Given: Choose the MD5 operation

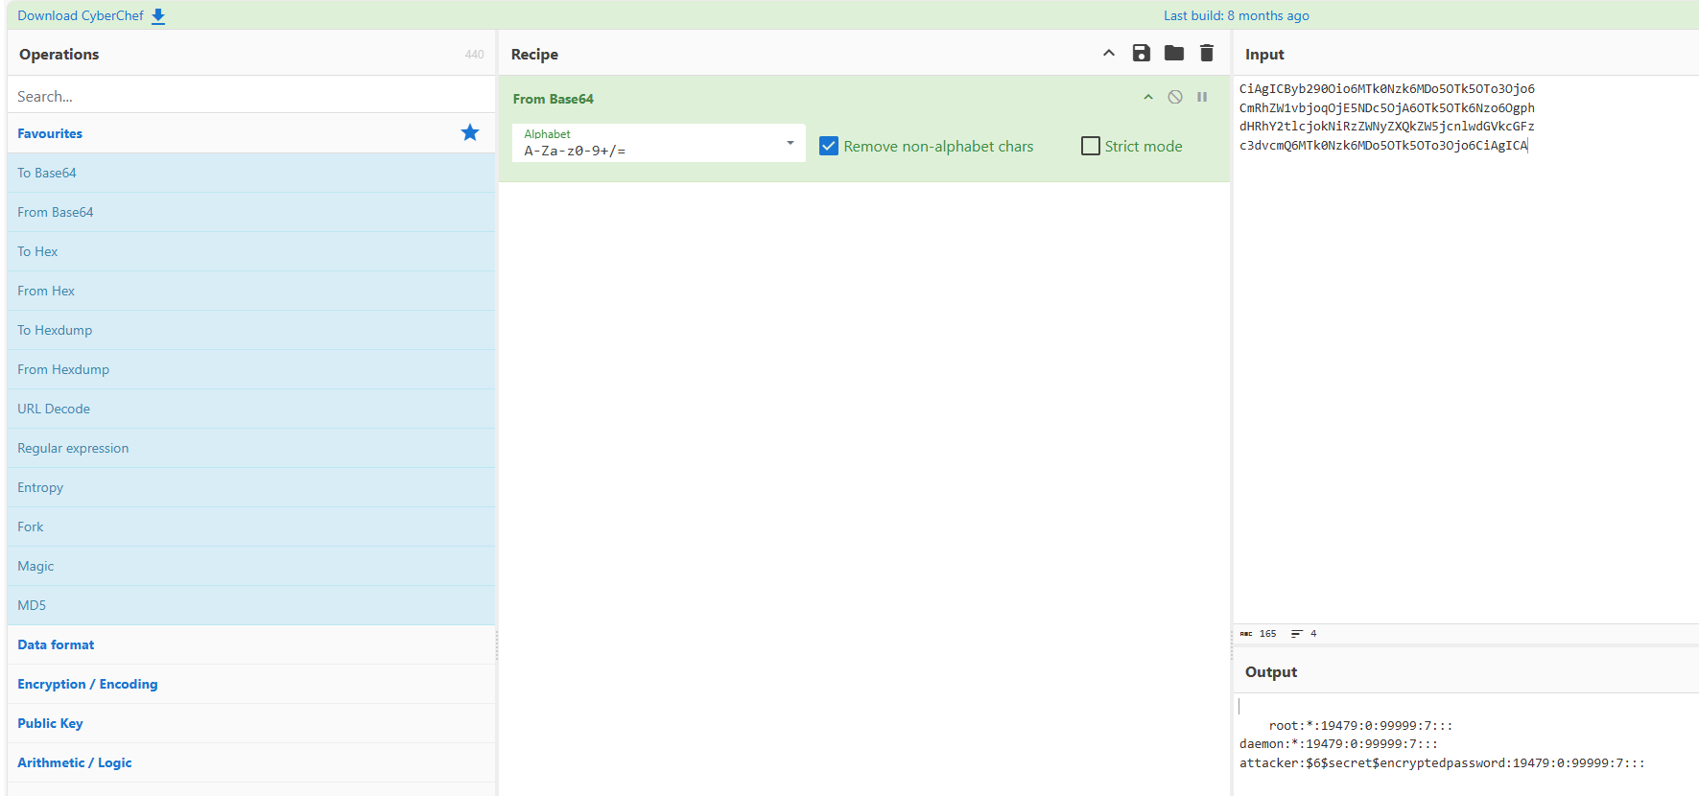Looking at the screenshot, I should pyautogui.click(x=251, y=605).
